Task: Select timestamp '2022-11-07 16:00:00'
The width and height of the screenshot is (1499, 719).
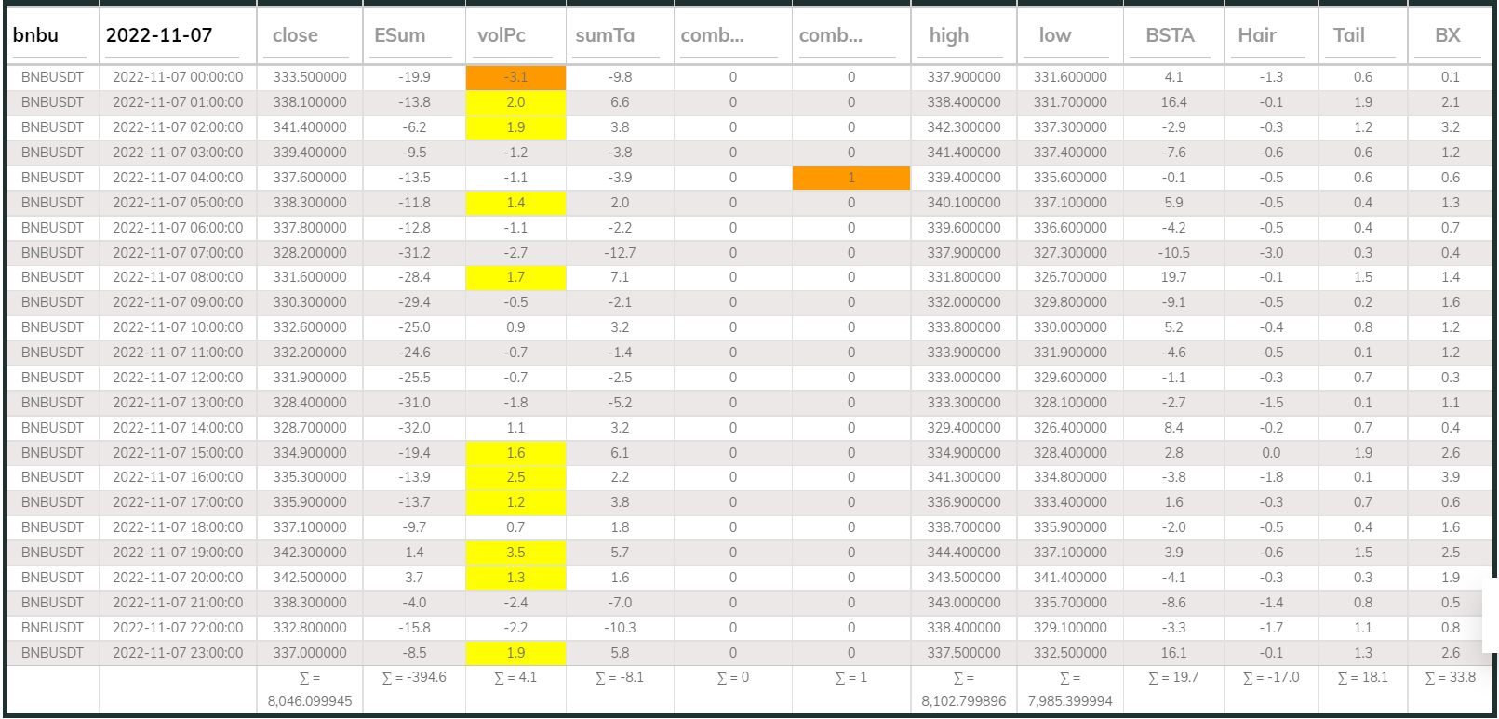Action: 178,477
